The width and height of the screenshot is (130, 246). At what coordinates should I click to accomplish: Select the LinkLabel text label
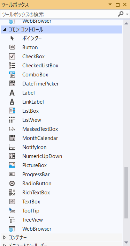[33, 102]
